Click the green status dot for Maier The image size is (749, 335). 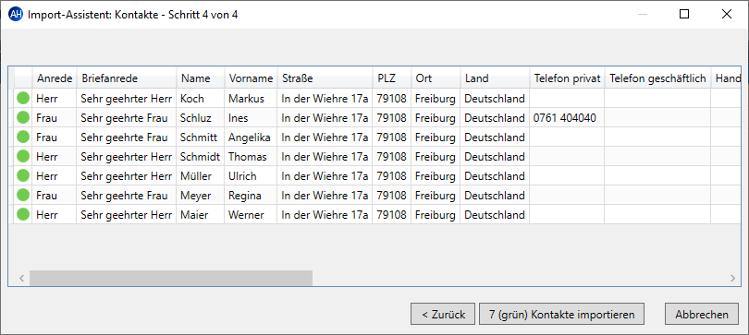point(23,215)
